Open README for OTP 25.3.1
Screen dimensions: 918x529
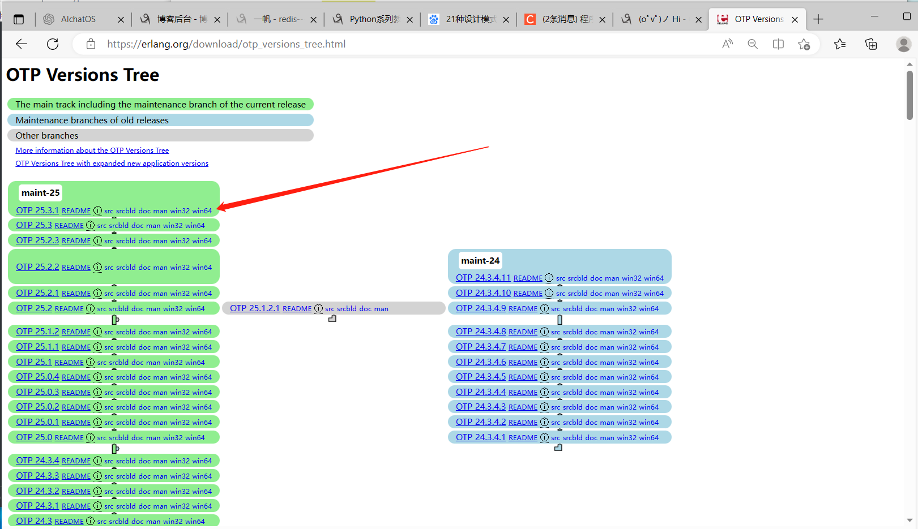point(76,210)
